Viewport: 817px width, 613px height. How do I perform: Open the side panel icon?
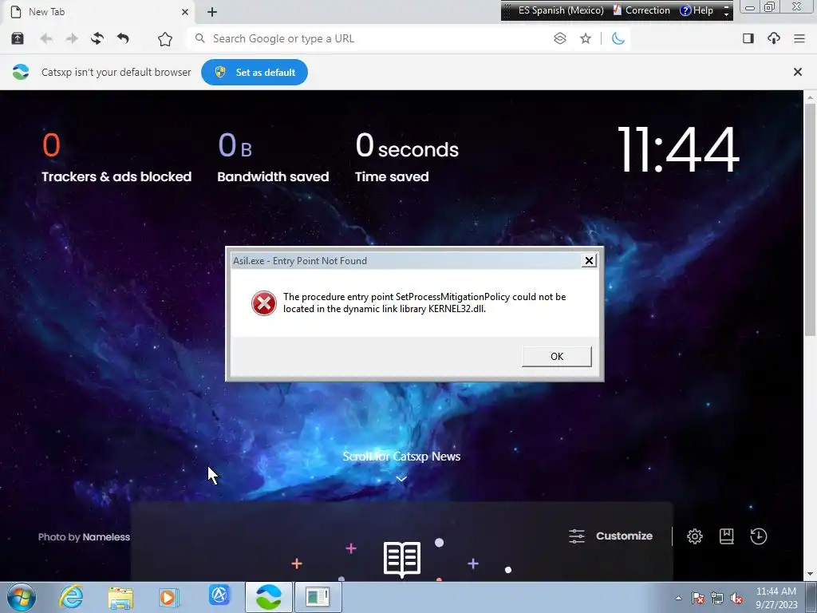coord(748,38)
